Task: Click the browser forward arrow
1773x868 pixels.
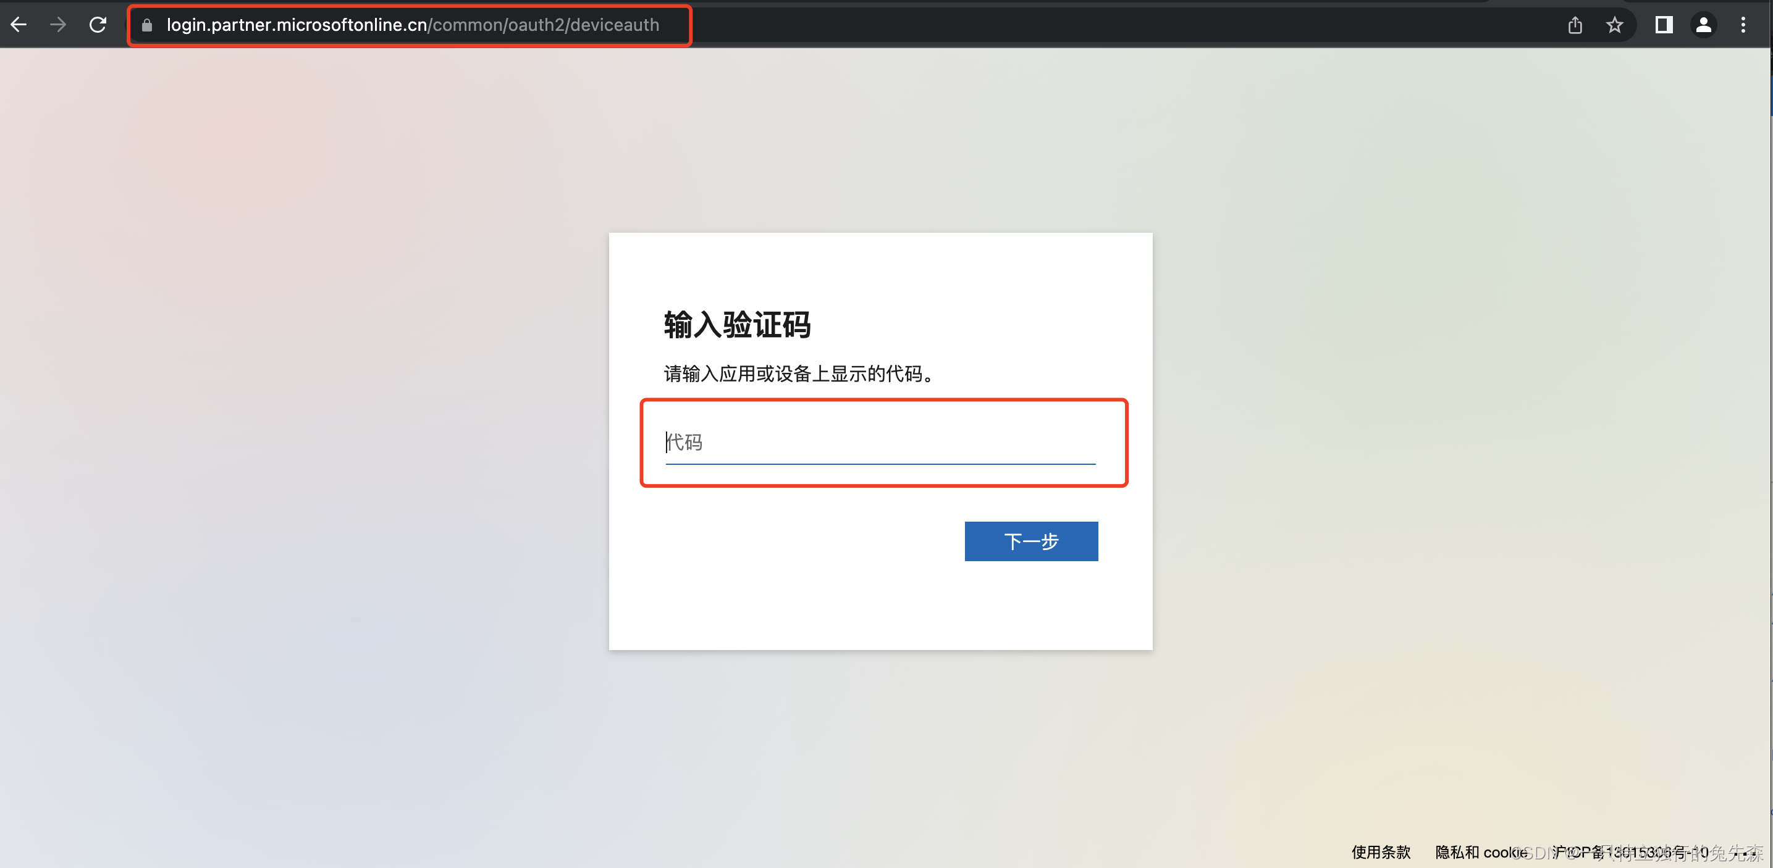Action: pyautogui.click(x=59, y=25)
